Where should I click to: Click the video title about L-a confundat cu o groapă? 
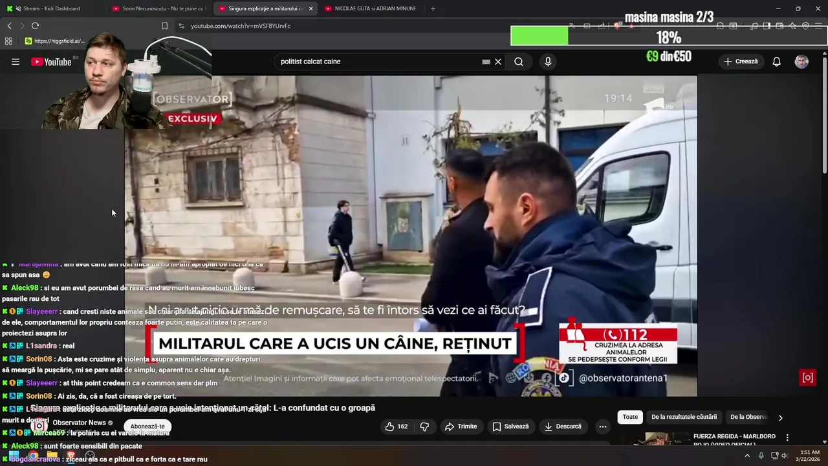[202, 408]
